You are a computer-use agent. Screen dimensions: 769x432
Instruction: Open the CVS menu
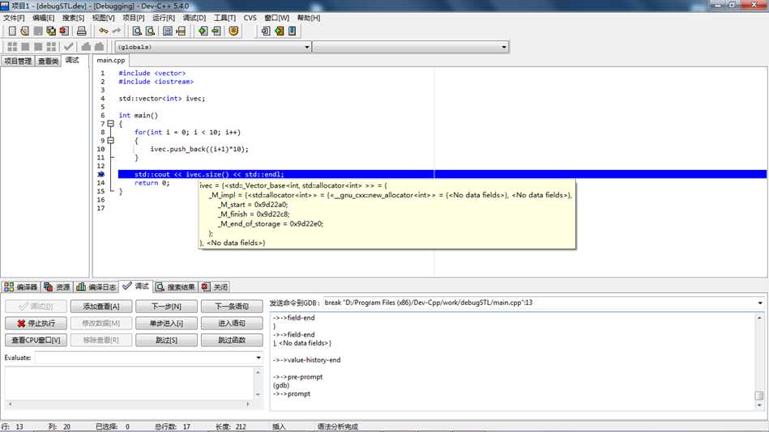pyautogui.click(x=250, y=18)
